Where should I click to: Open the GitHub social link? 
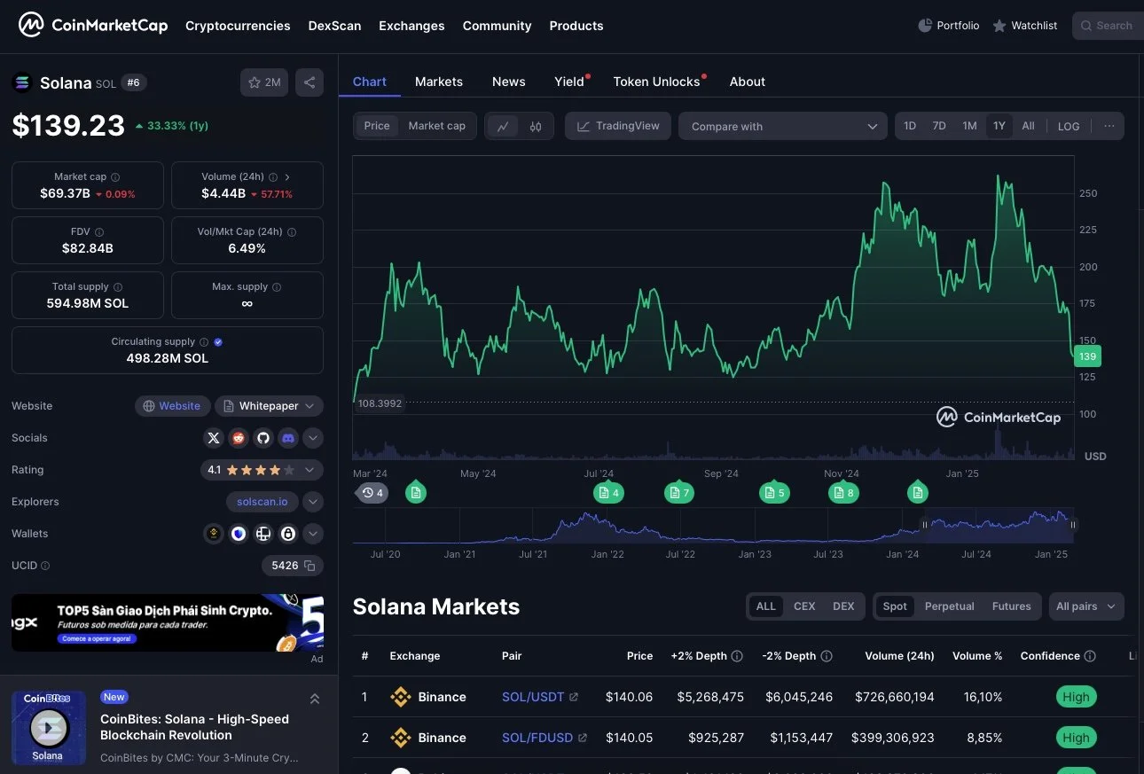262,438
